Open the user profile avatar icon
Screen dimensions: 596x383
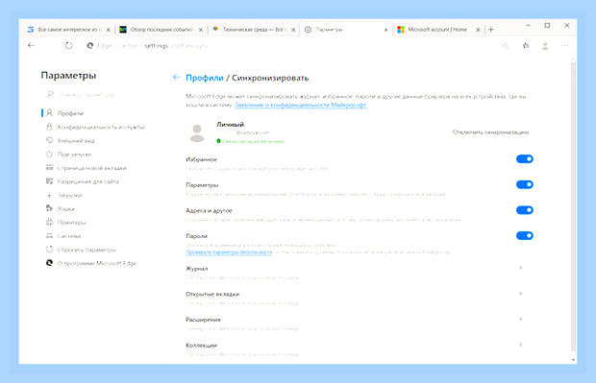tap(545, 46)
